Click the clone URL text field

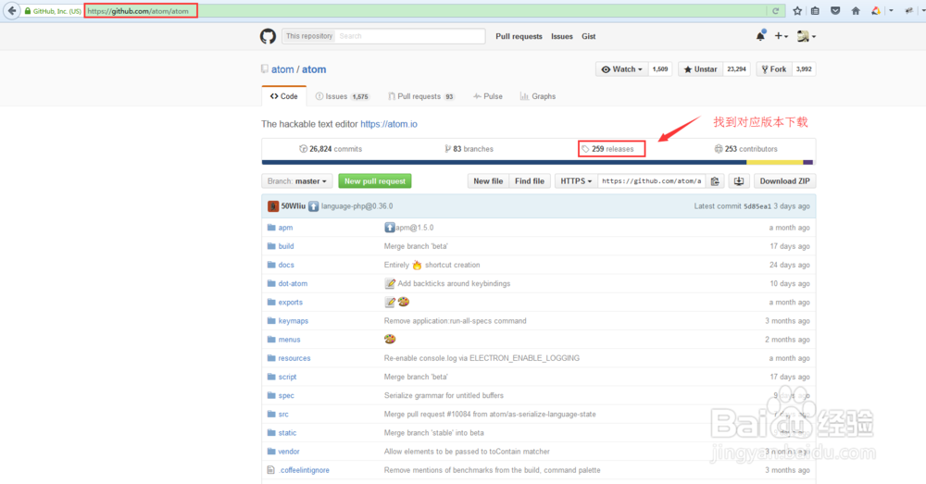tap(651, 181)
